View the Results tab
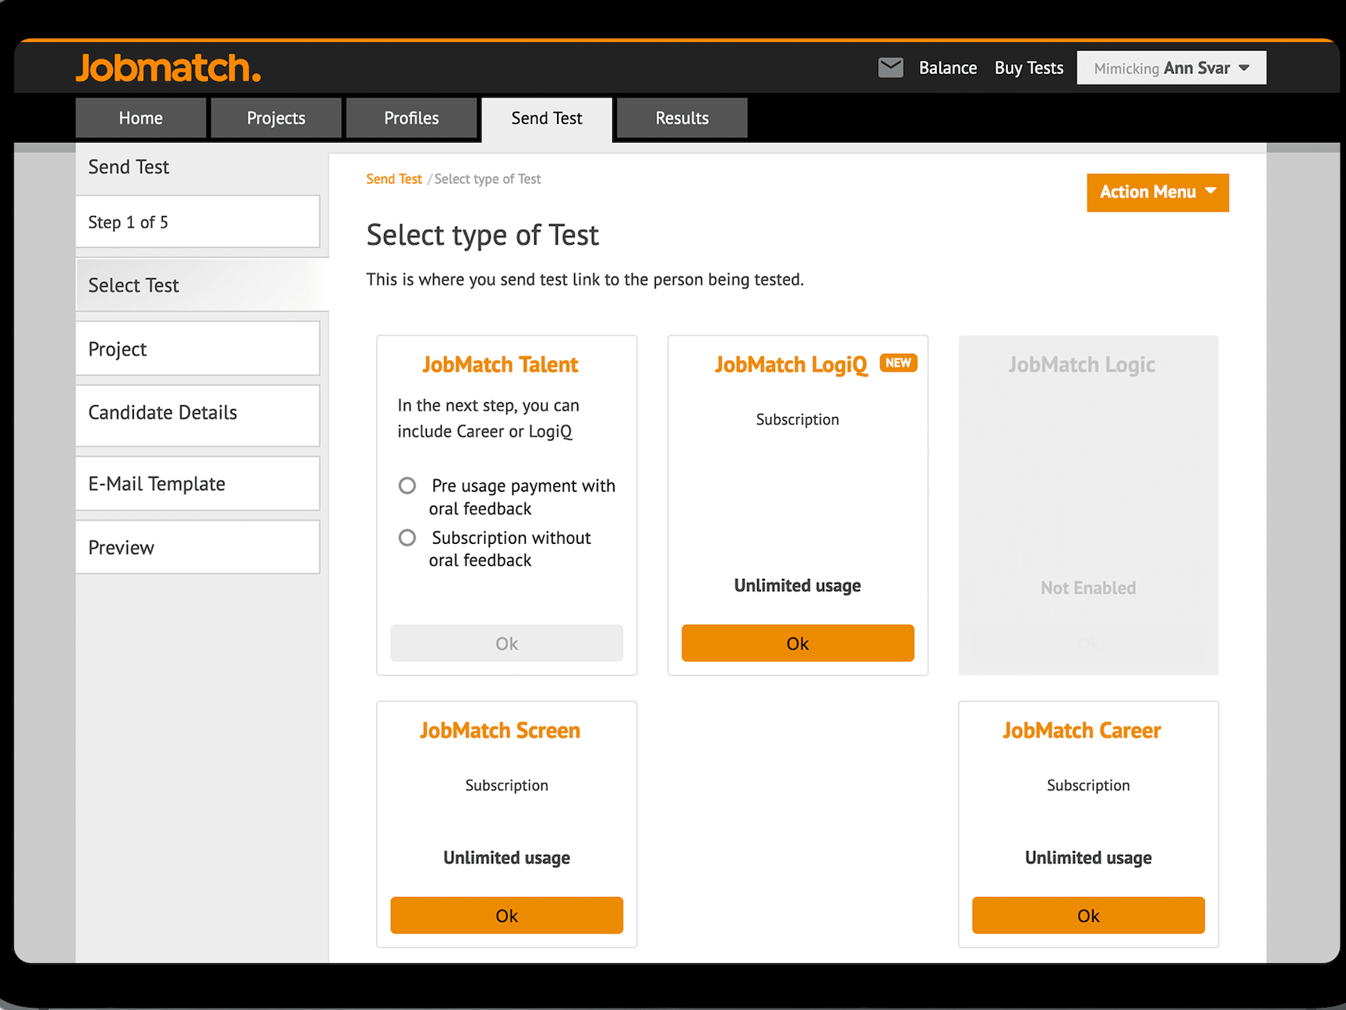The width and height of the screenshot is (1346, 1010). point(682,118)
